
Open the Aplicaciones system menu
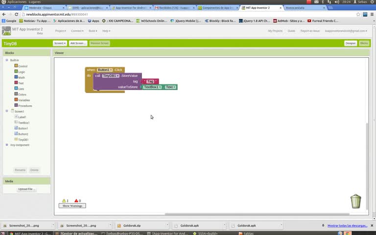pos(17,2)
